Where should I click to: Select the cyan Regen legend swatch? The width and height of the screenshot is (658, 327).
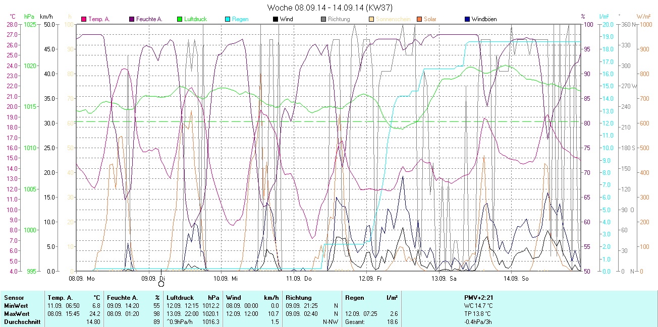point(228,19)
